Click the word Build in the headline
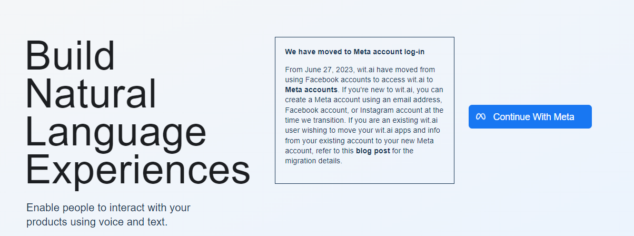The height and width of the screenshot is (236, 634). pos(70,55)
